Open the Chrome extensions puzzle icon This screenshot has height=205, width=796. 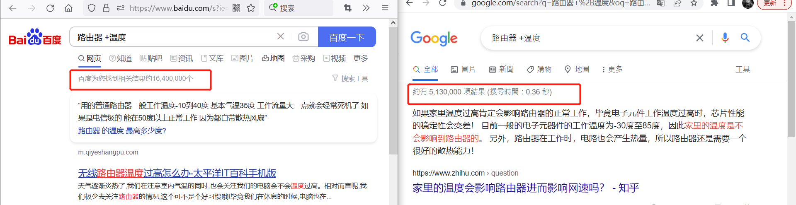[x=714, y=3]
